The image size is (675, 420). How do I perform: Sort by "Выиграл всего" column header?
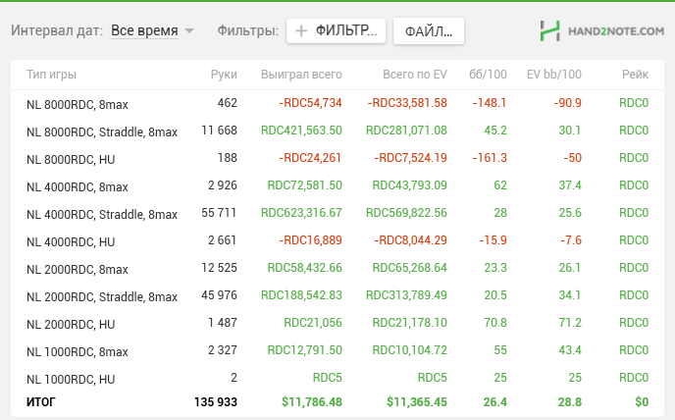[301, 75]
